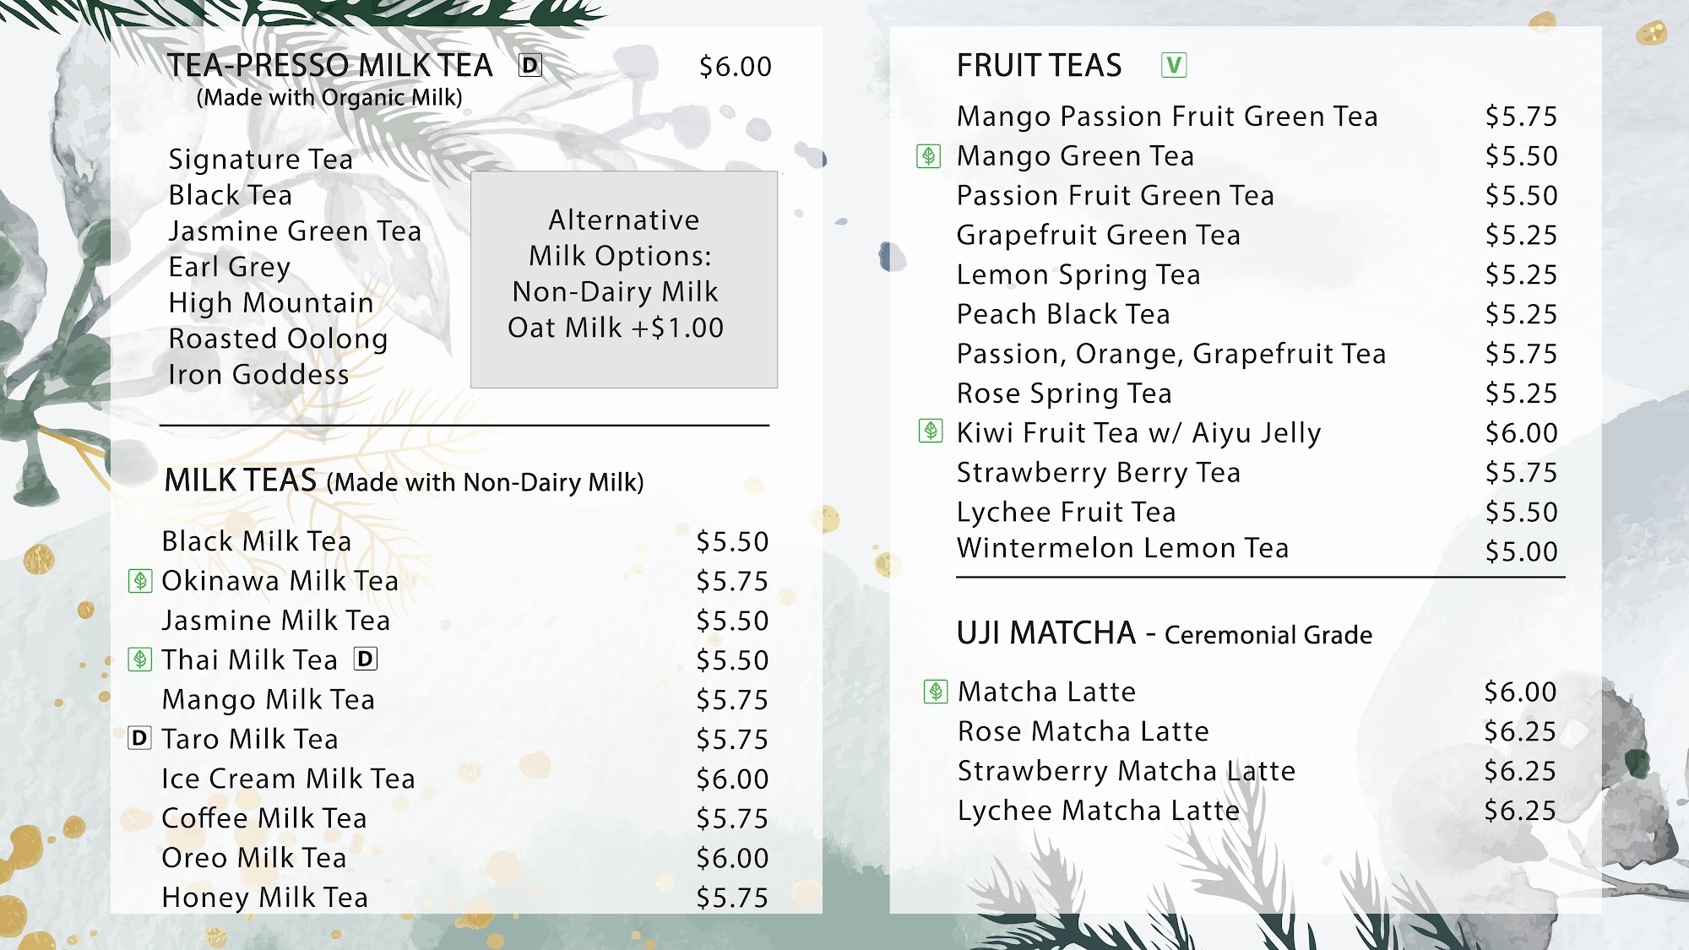This screenshot has height=950, width=1689.
Task: Click the leaf icon beside Matcha Latte
Action: click(x=936, y=692)
